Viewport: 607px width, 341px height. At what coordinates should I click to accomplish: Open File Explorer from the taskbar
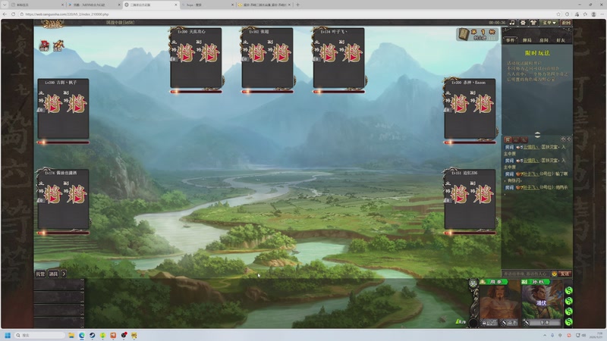tap(71, 335)
